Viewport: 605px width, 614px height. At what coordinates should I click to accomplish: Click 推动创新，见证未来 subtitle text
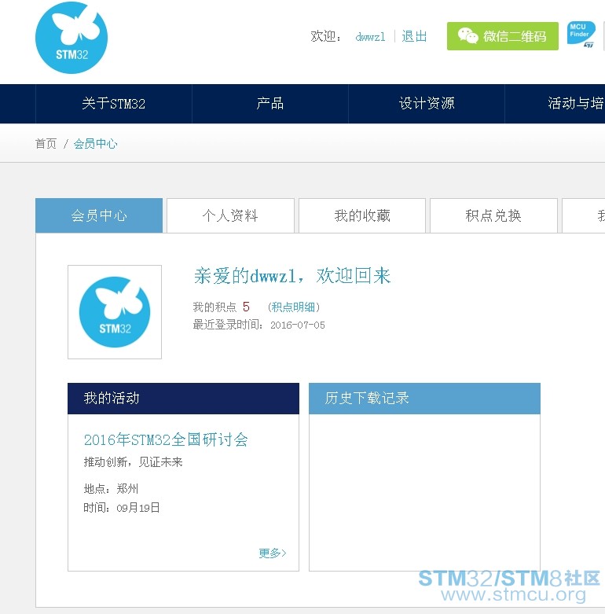pyautogui.click(x=133, y=462)
